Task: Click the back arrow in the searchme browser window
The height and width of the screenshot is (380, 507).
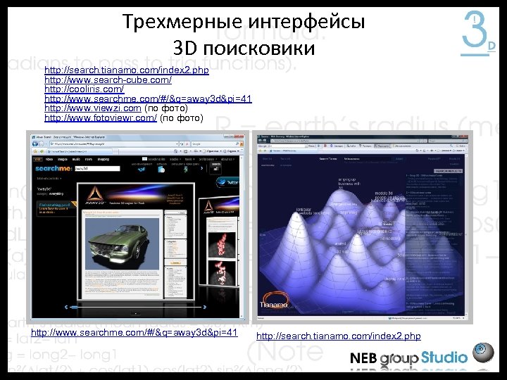Action: coord(35,144)
